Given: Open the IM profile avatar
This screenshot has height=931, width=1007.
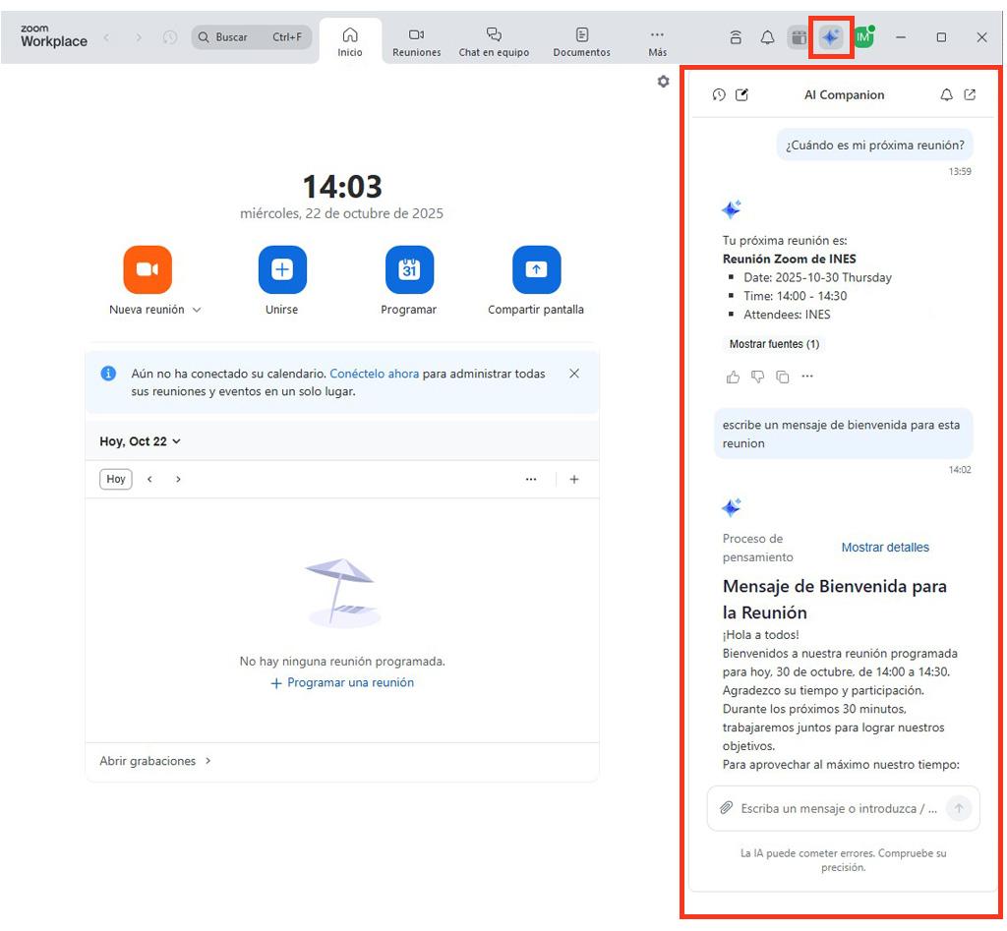Looking at the screenshot, I should (863, 37).
